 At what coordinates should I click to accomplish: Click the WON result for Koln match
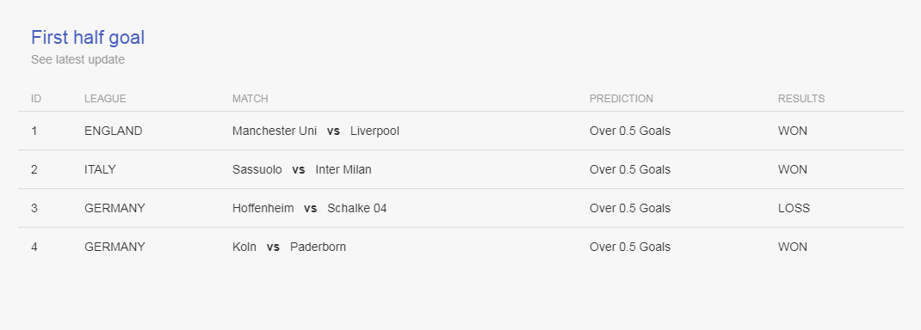[793, 247]
